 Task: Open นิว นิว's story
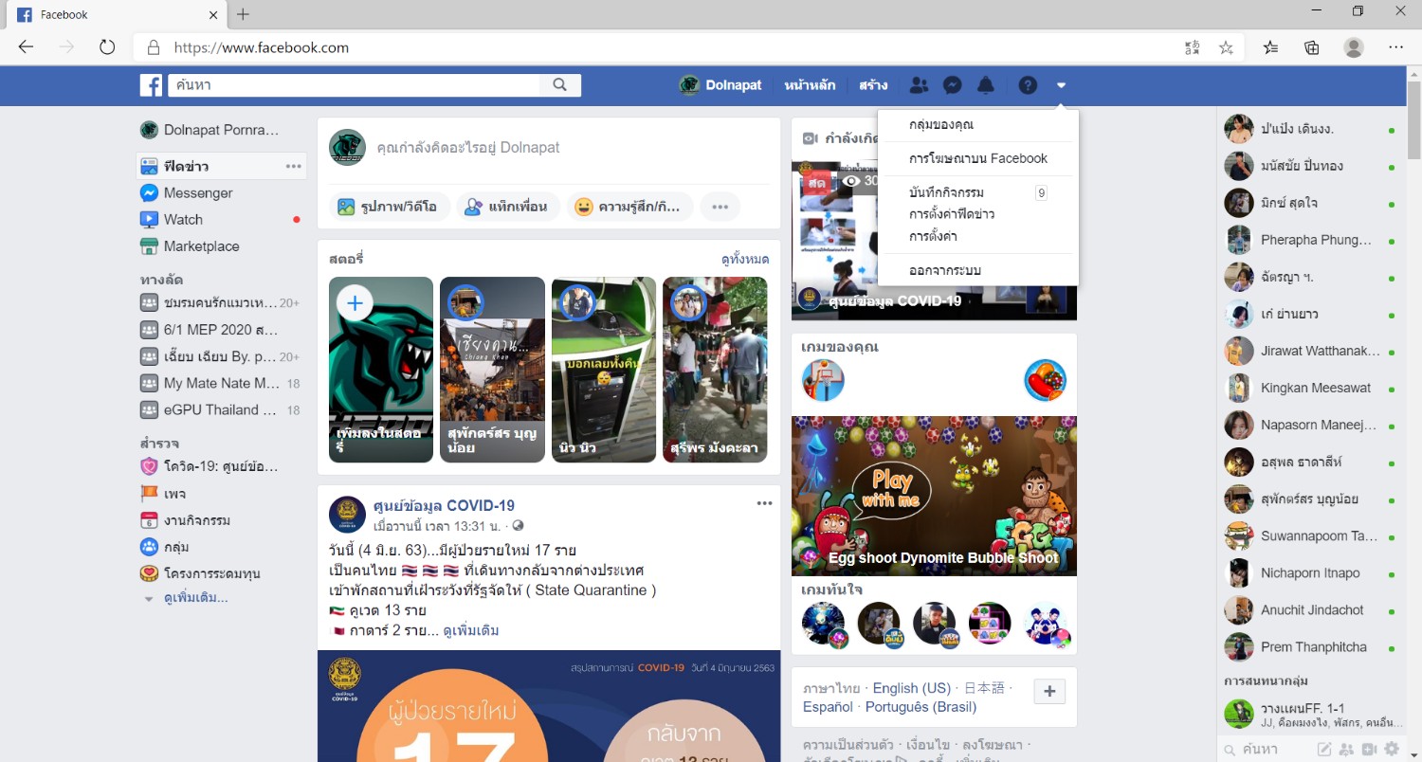tap(604, 370)
